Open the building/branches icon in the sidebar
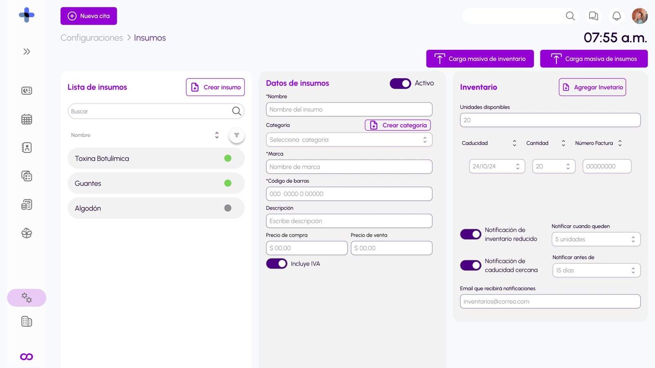This screenshot has height=368, width=655. (x=26, y=321)
